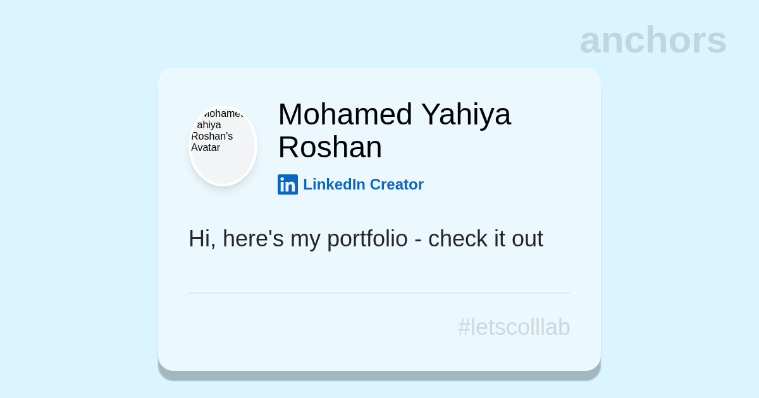Click the portfolio bio message text
The image size is (759, 398).
[366, 239]
